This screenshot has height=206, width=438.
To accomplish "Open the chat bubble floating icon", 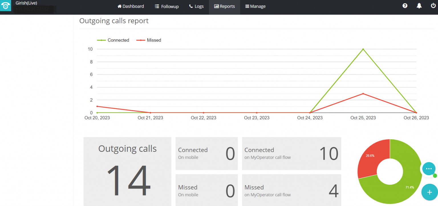I will [x=429, y=169].
